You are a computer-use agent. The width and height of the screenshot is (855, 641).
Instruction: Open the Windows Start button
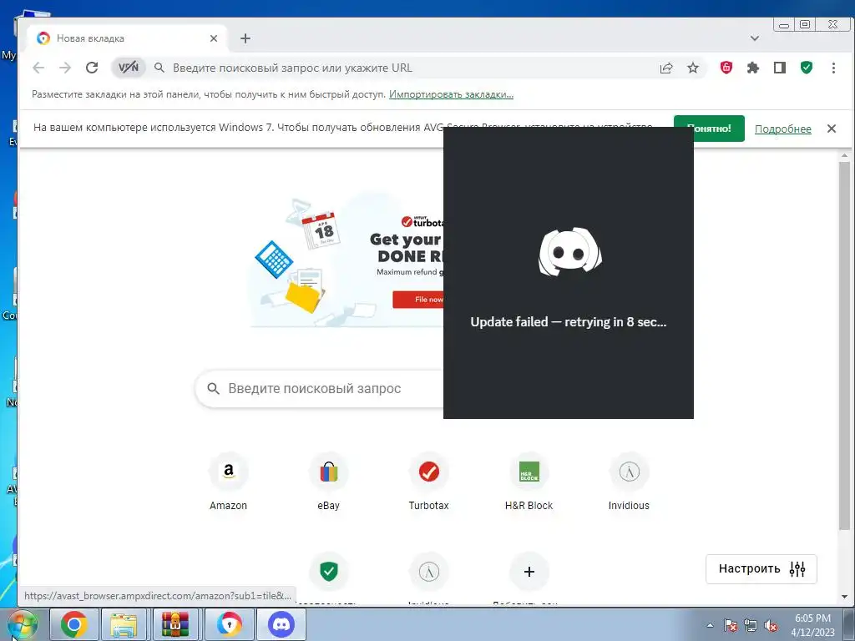click(22, 624)
